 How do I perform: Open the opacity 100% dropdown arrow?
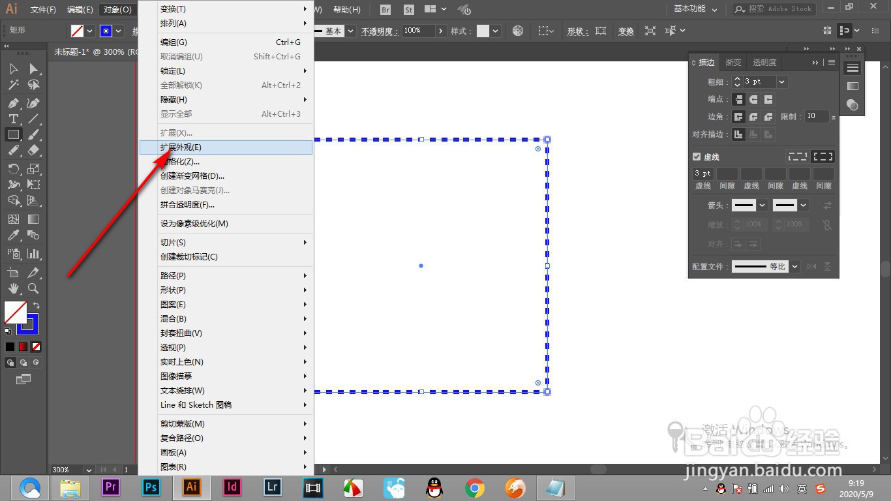click(x=441, y=31)
